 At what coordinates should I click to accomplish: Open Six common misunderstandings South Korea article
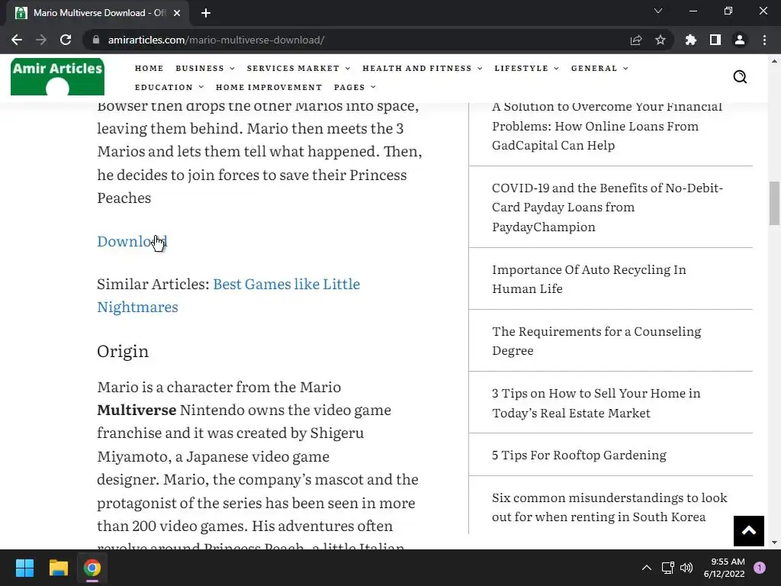click(609, 507)
